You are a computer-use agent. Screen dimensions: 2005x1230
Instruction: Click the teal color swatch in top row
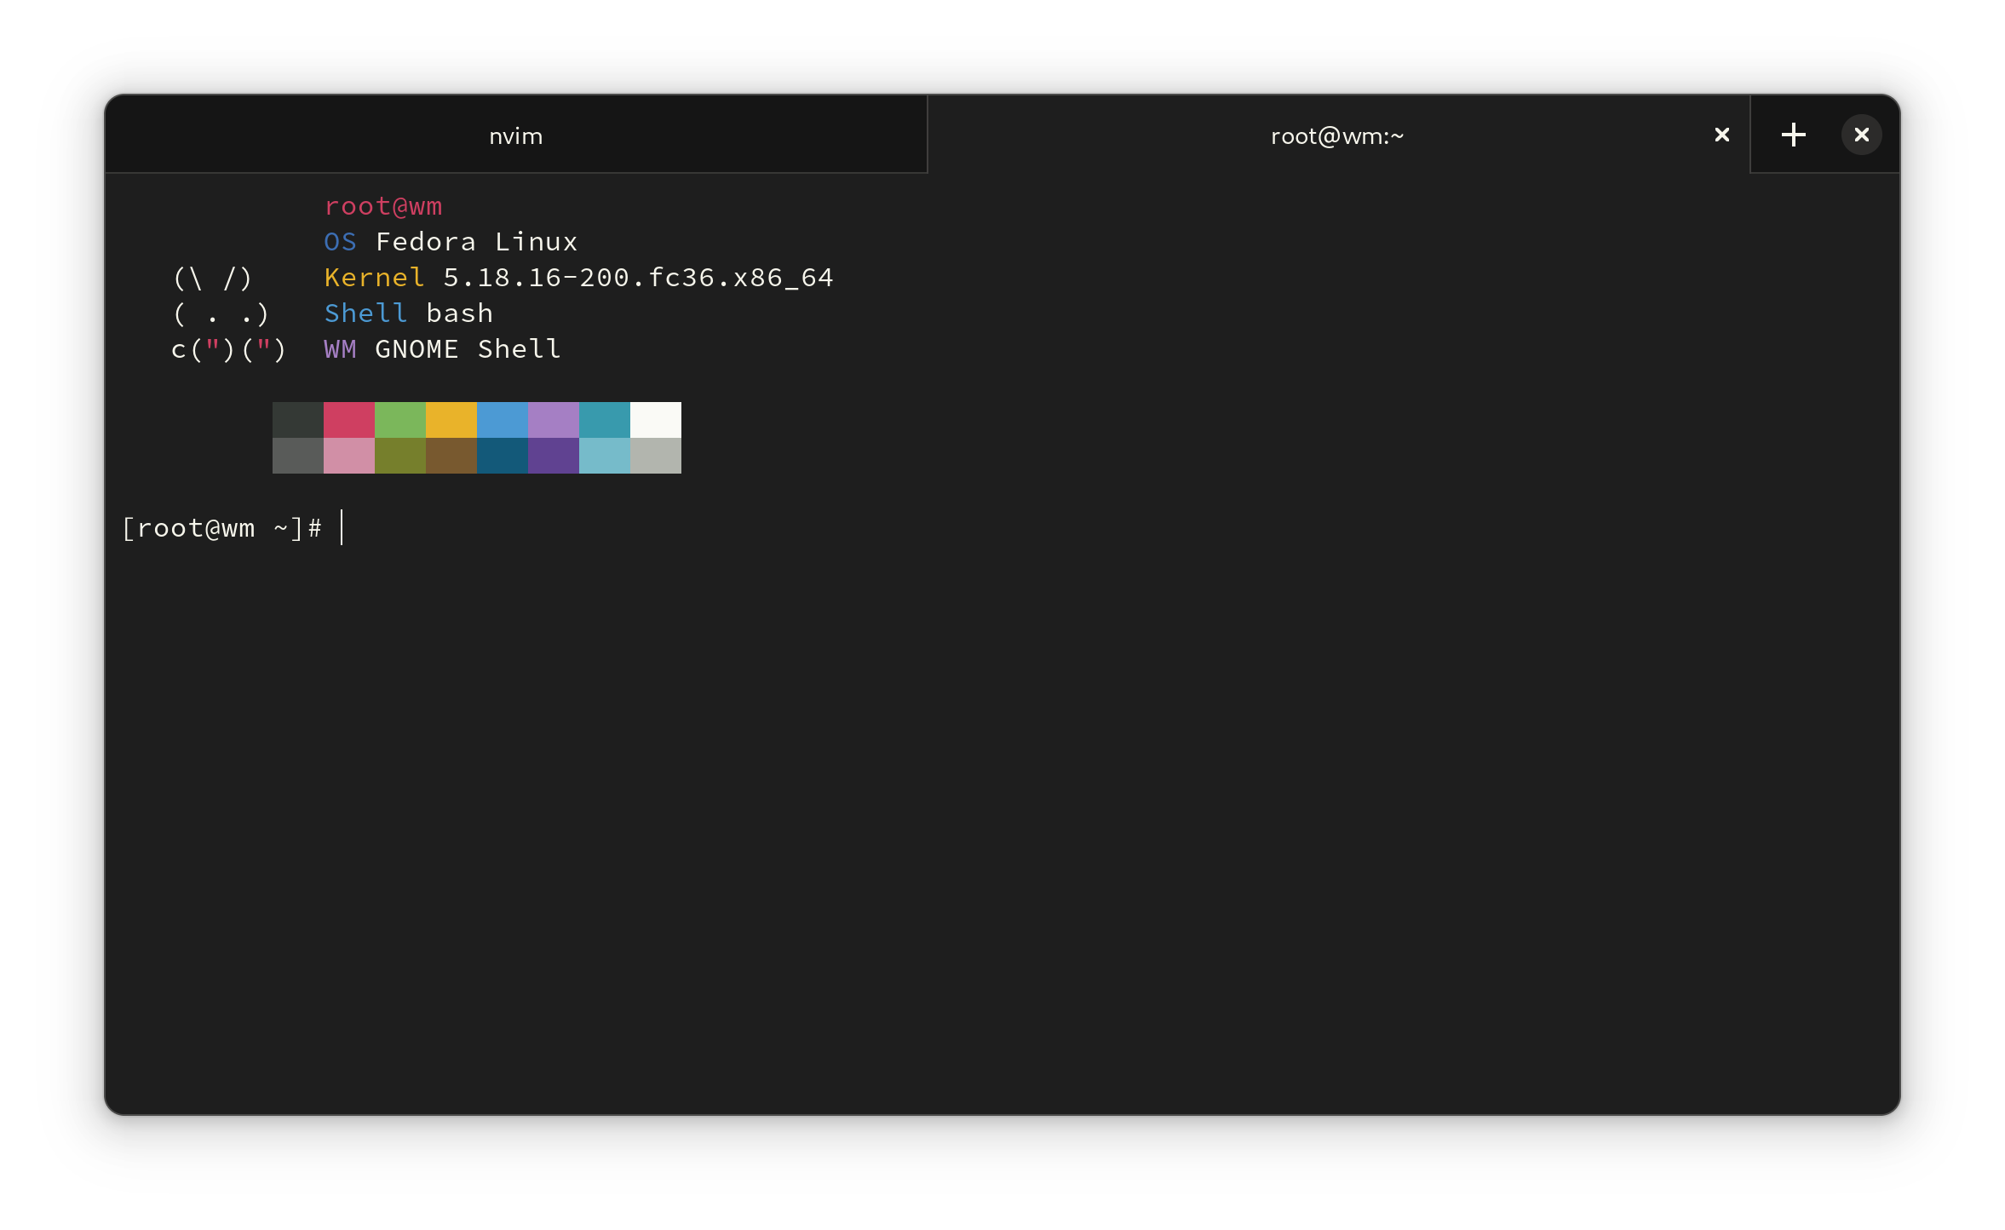click(x=604, y=420)
